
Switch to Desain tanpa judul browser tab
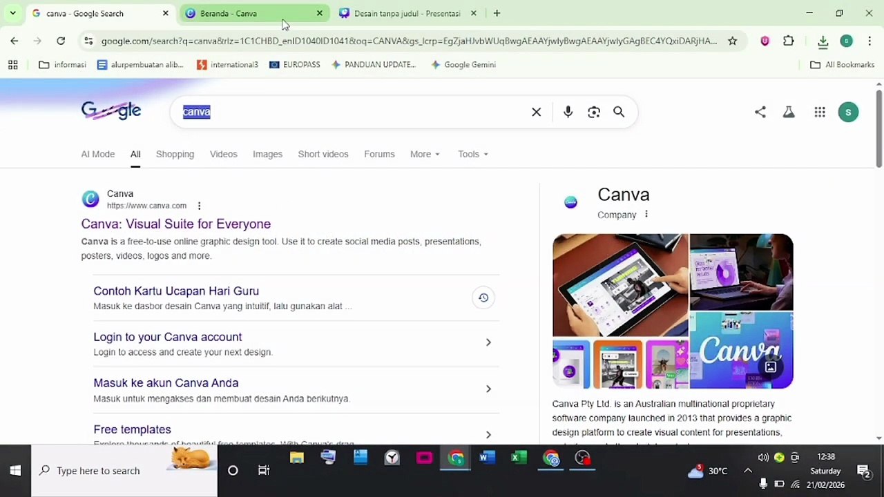pyautogui.click(x=408, y=13)
